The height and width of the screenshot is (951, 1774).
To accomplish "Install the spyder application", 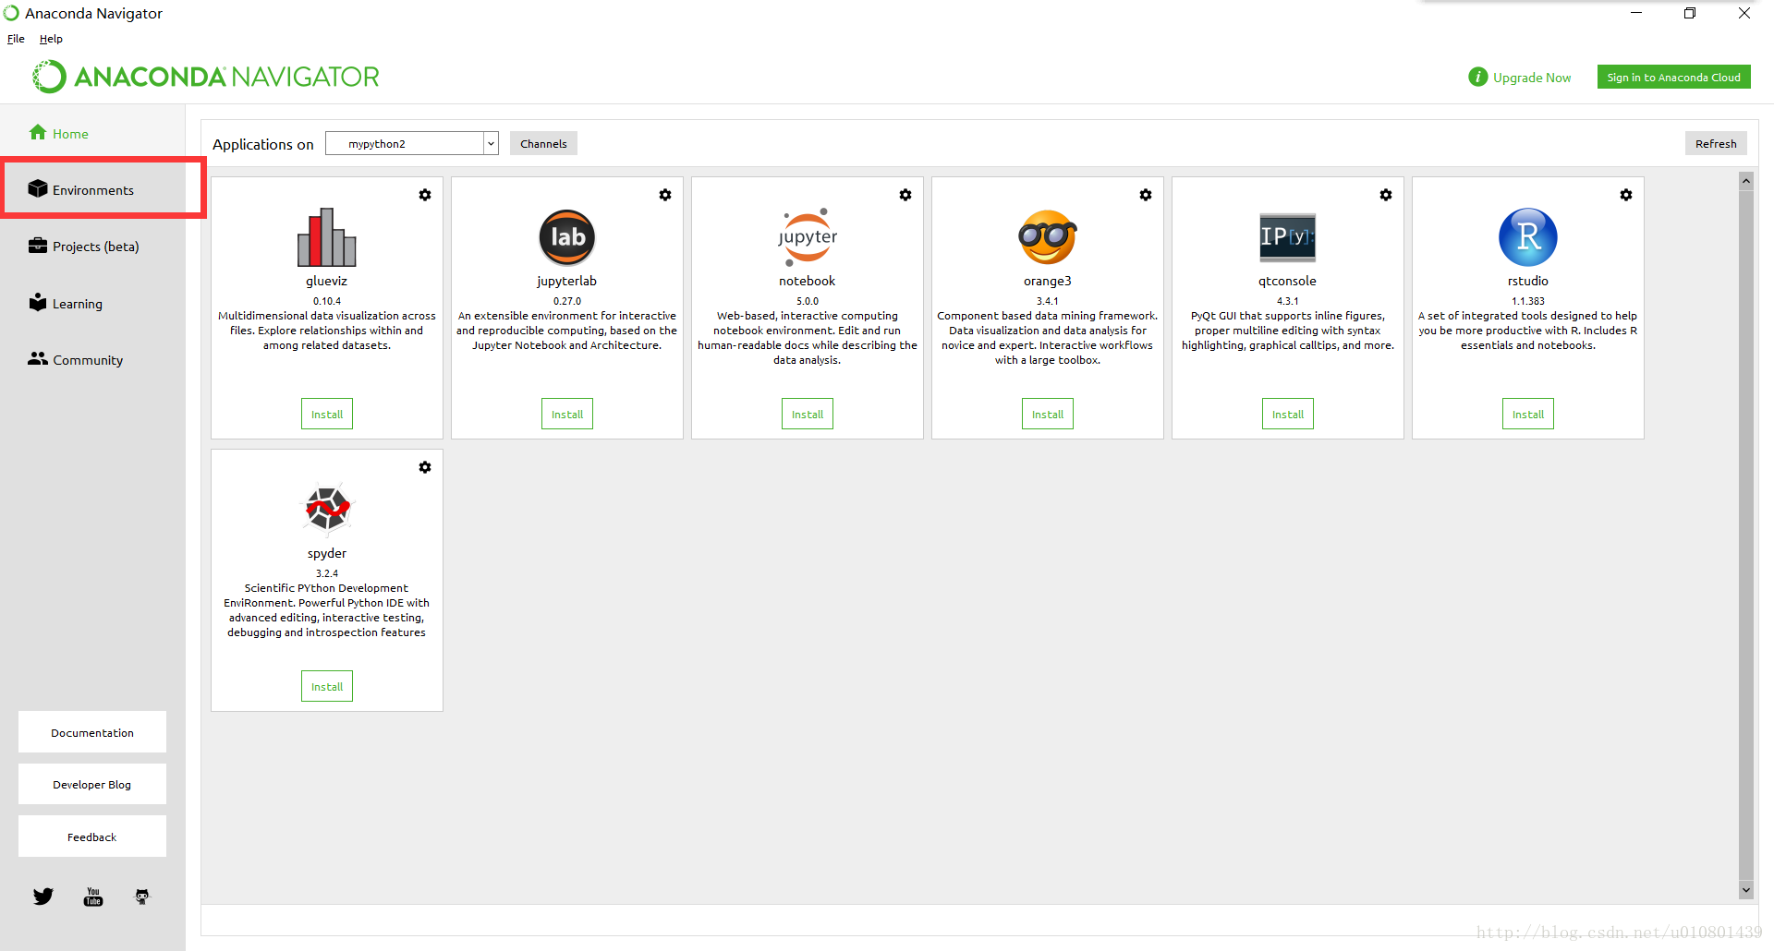I will [327, 687].
